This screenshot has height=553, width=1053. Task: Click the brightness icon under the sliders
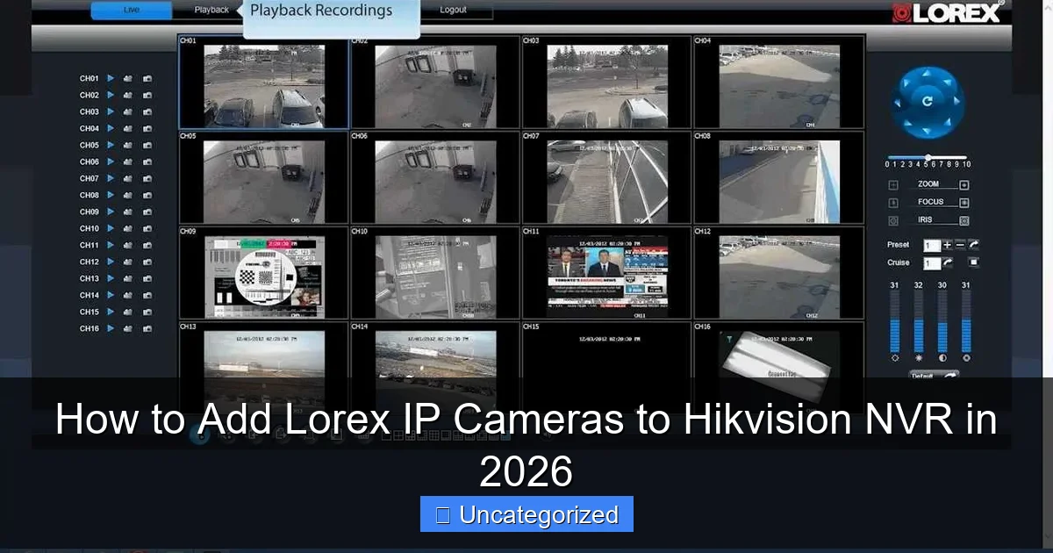point(917,358)
